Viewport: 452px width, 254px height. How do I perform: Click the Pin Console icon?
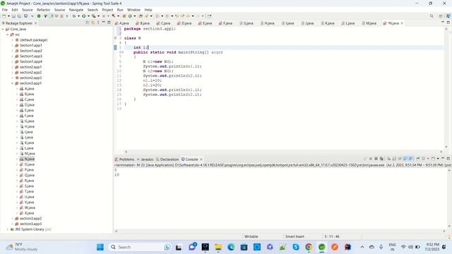point(417,159)
